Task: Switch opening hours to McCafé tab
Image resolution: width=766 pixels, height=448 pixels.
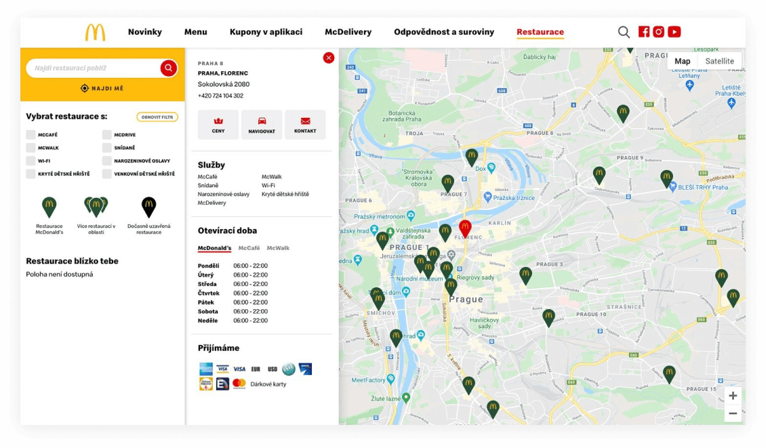Action: (x=249, y=248)
